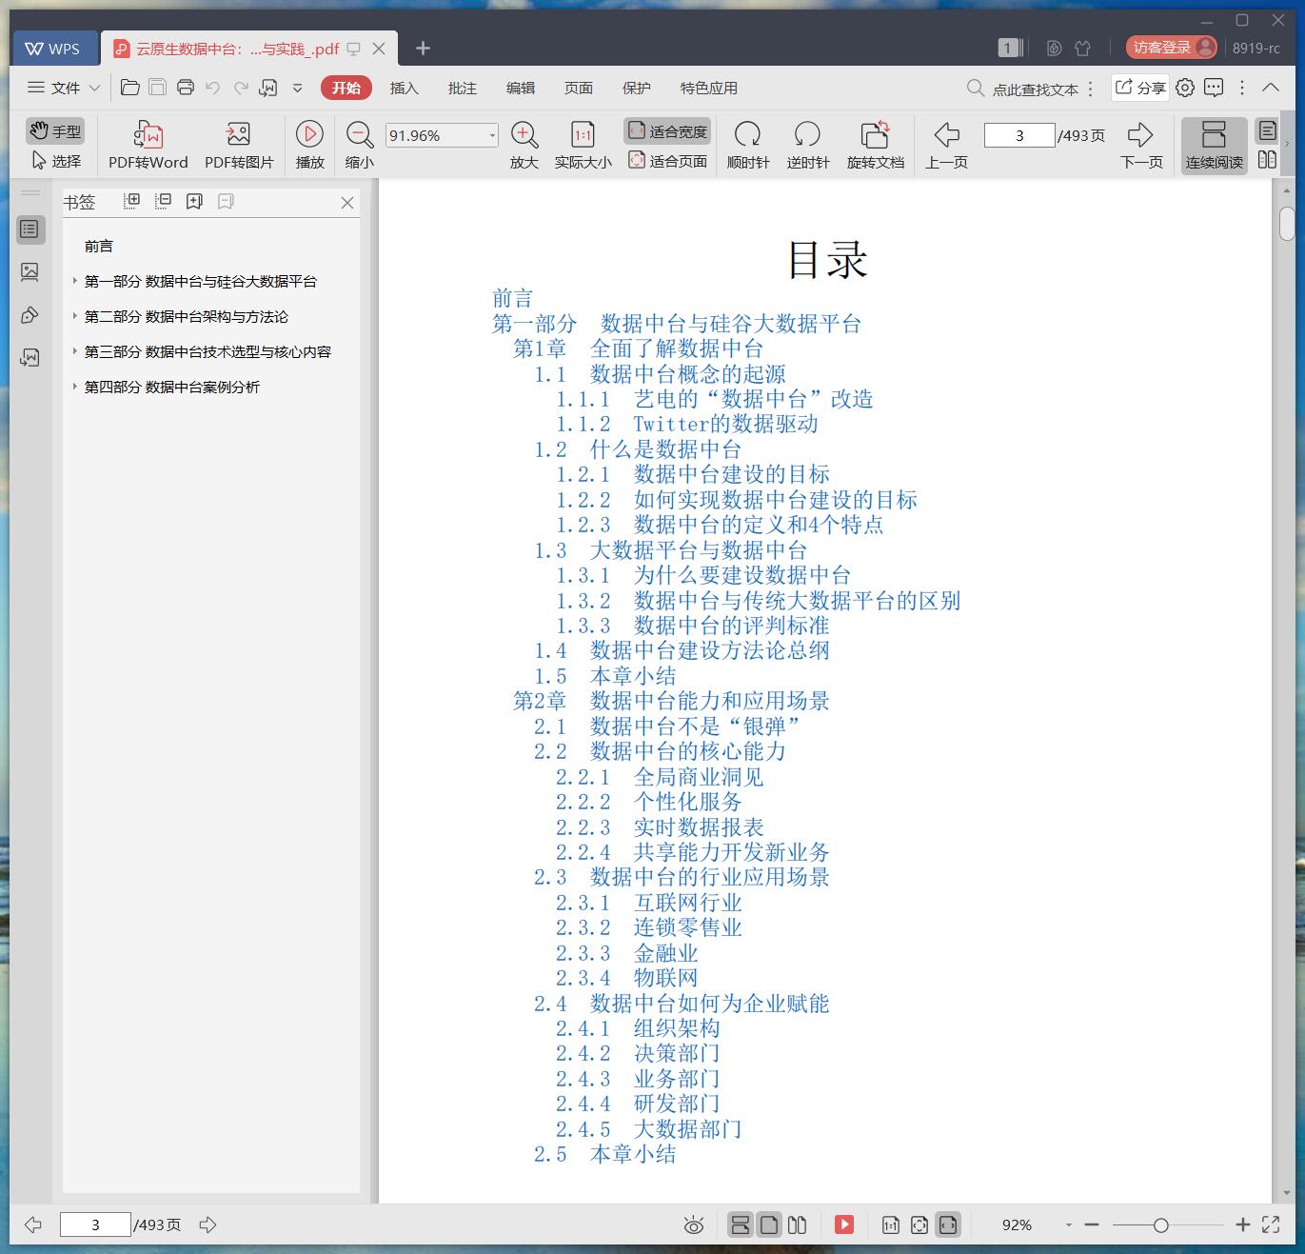Switch to the 特色应用 ribbon tab
The image size is (1305, 1254).
pyautogui.click(x=708, y=88)
